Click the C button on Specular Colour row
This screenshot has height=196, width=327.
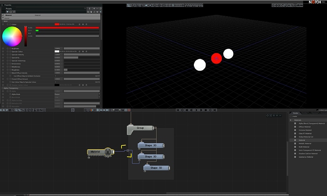coord(80,51)
